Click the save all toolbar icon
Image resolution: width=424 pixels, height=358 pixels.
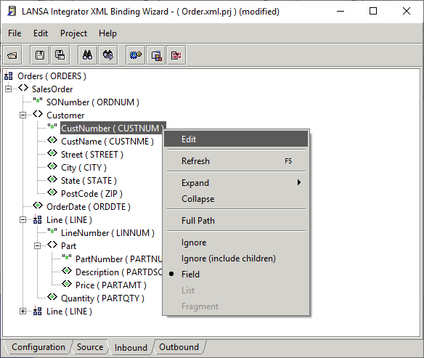click(60, 55)
